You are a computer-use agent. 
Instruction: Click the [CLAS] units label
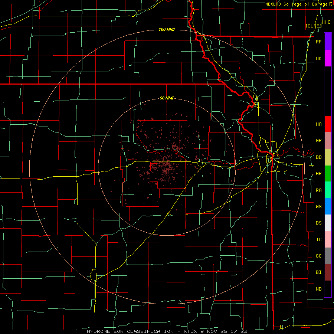pyautogui.click(x=314, y=26)
